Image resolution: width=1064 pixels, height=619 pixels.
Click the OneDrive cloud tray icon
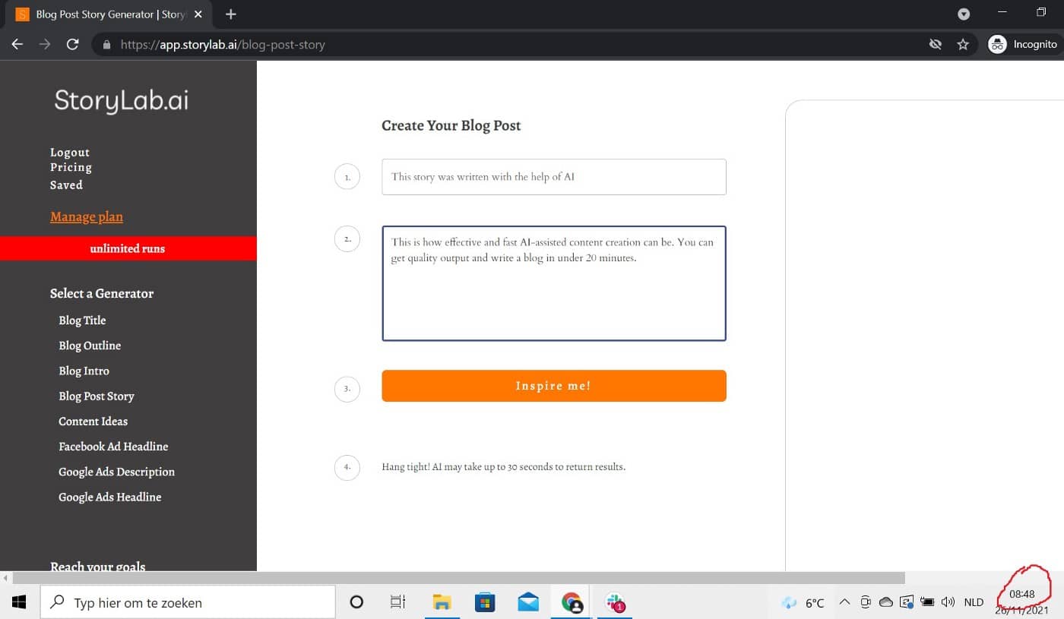click(885, 602)
